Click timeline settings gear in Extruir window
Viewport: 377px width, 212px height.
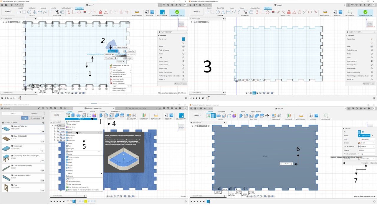click(x=374, y=201)
